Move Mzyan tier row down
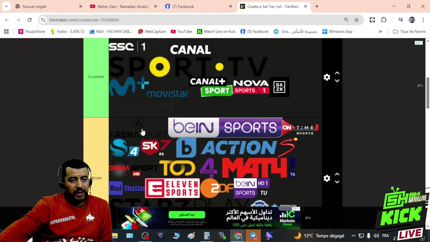Image resolution: width=430 pixels, height=242 pixels. (x=337, y=182)
